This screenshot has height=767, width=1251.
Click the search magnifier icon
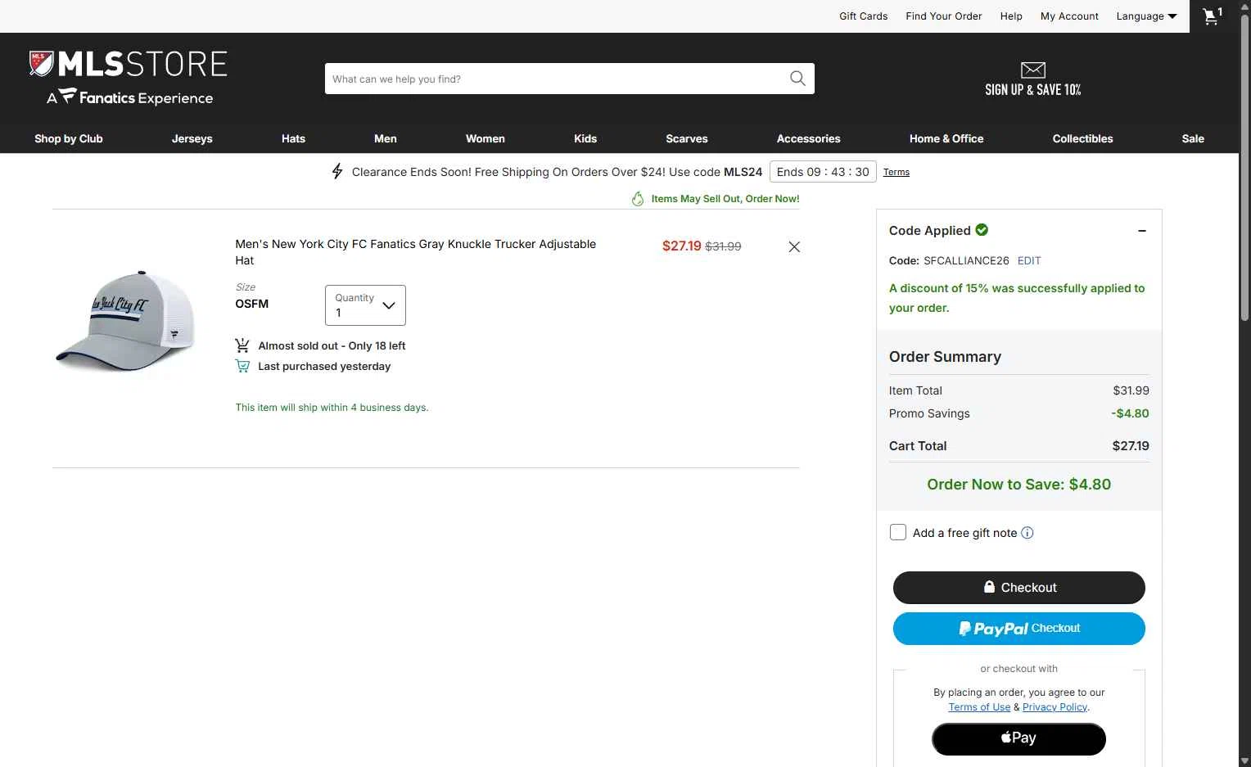click(797, 79)
